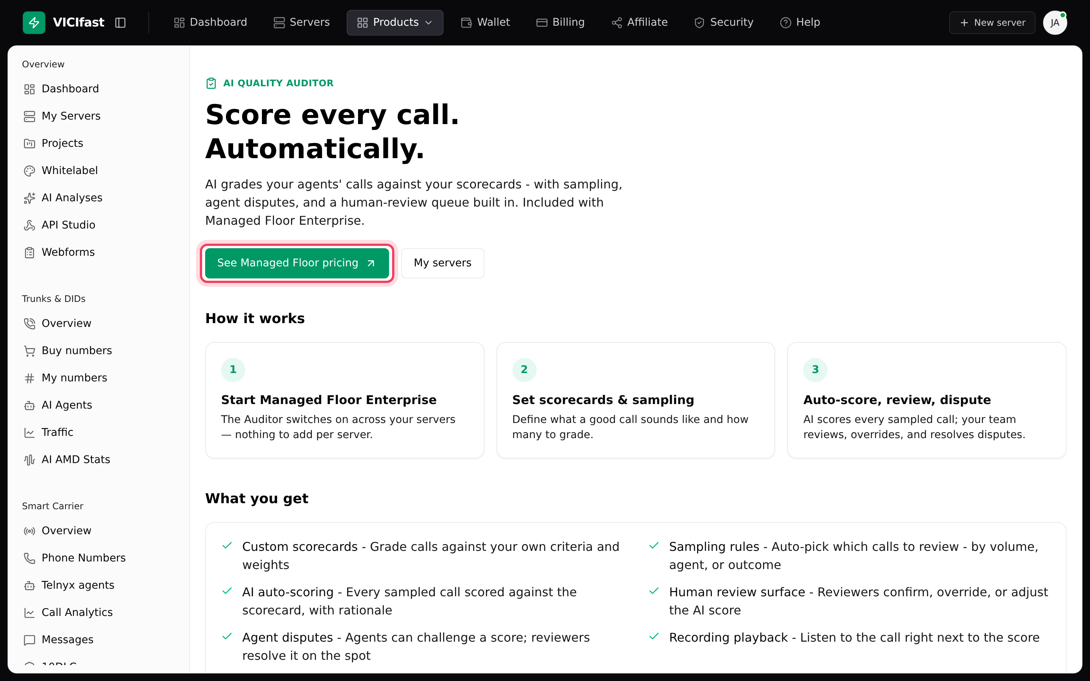Screen dimensions: 1090x681
Task: Open Help from the top navigation
Action: click(x=799, y=23)
